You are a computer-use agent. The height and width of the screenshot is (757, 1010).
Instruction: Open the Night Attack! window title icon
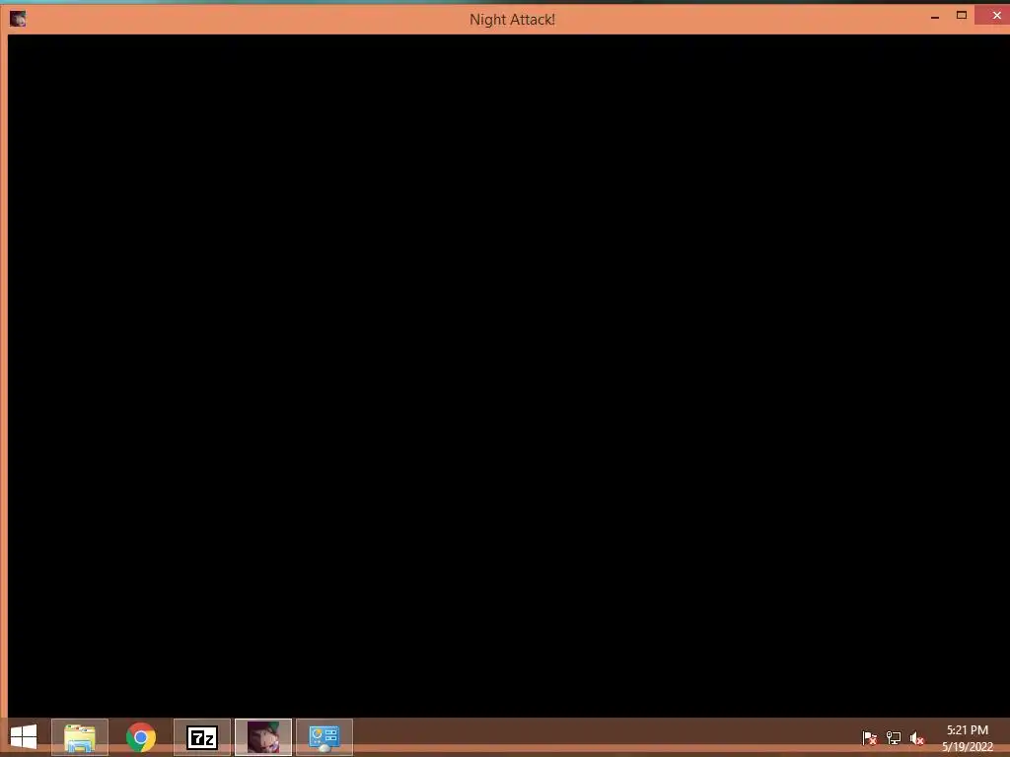(18, 19)
